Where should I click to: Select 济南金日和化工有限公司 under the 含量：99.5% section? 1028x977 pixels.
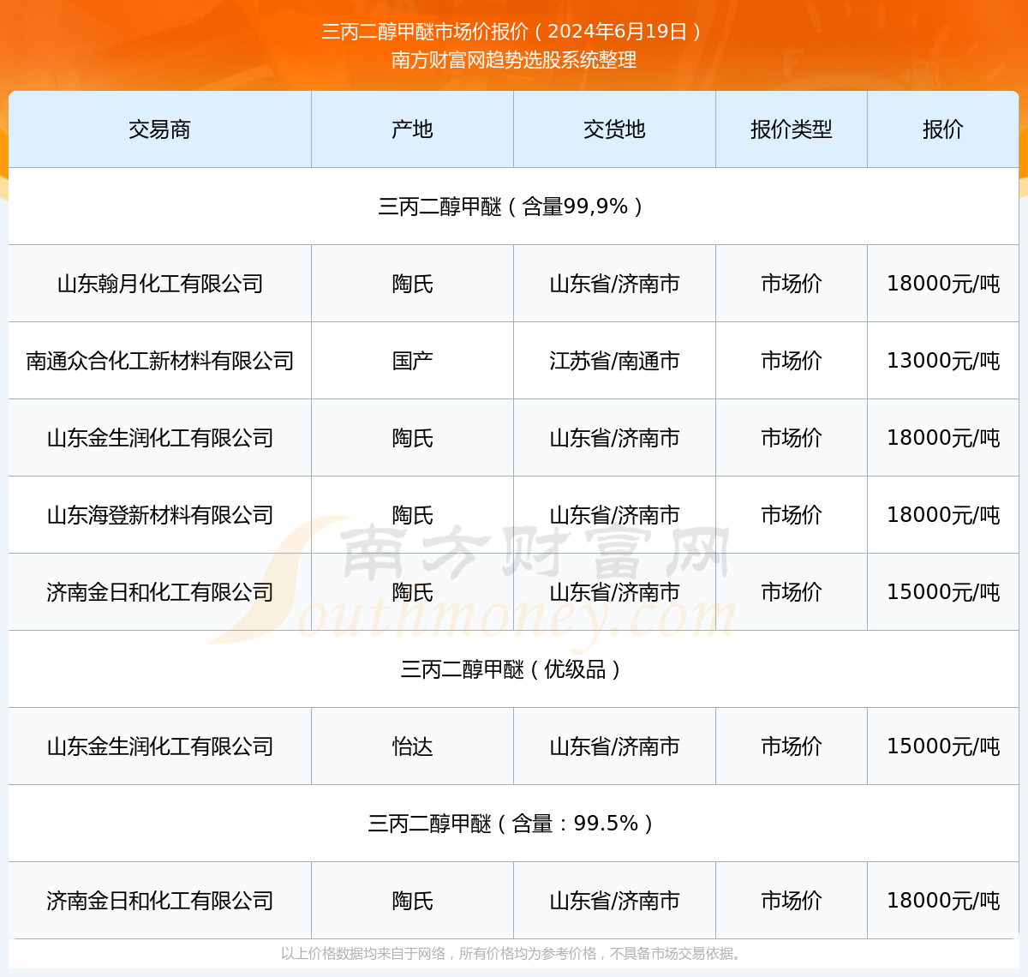pos(159,901)
